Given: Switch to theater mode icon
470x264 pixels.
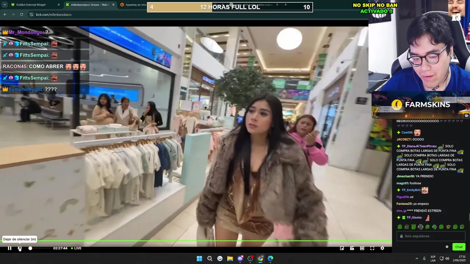Looking at the screenshot, I should pyautogui.click(x=362, y=248).
